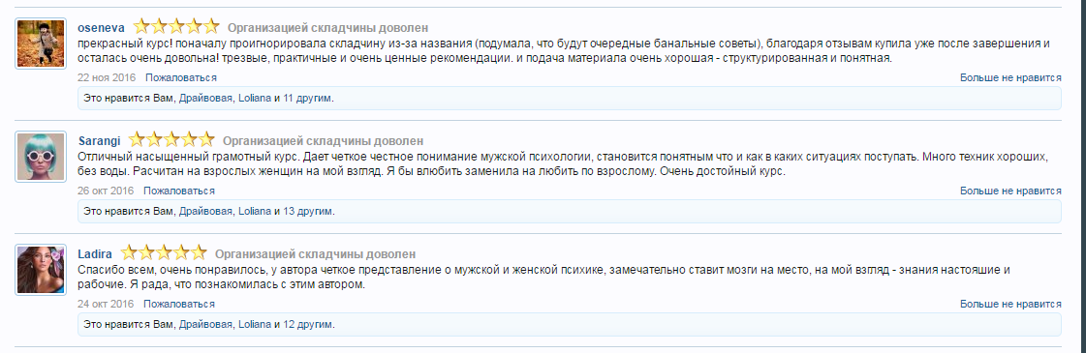Click the Sarangi username link

pos(100,141)
